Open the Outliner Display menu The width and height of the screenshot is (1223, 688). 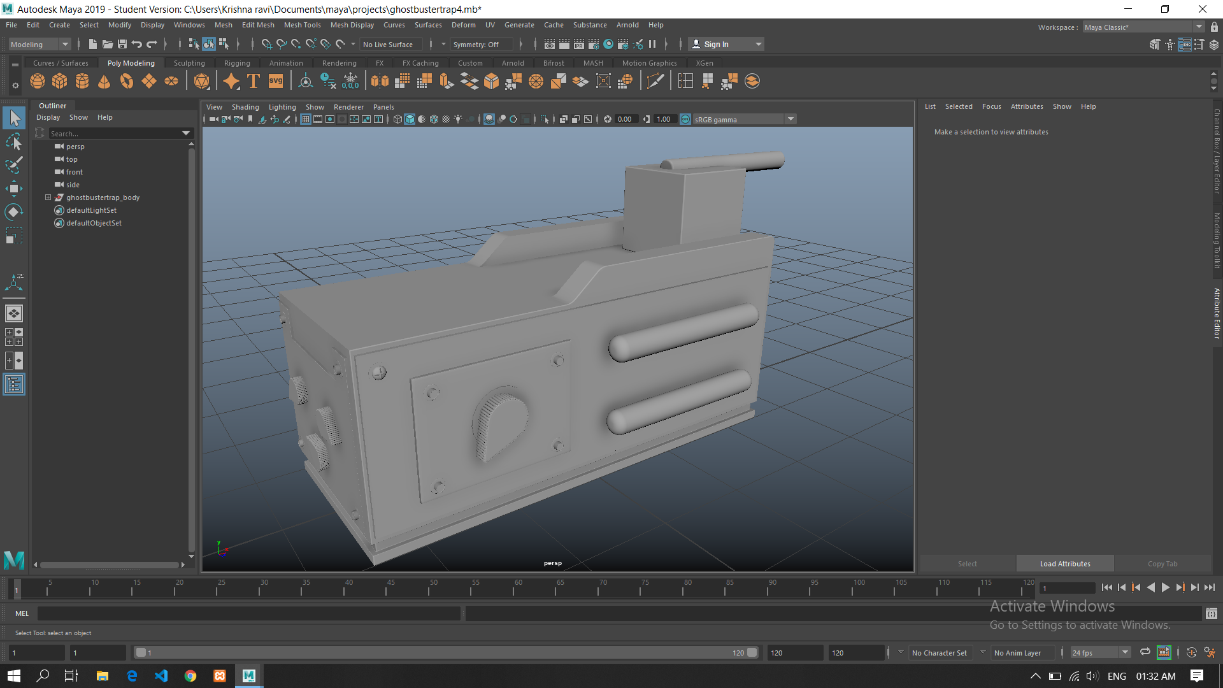(x=48, y=117)
